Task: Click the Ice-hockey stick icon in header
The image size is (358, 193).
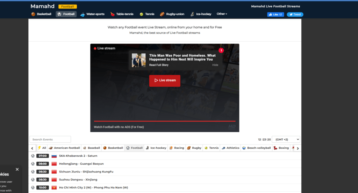Action: (192, 14)
